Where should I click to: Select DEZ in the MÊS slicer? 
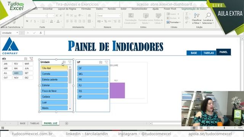point(28,78)
